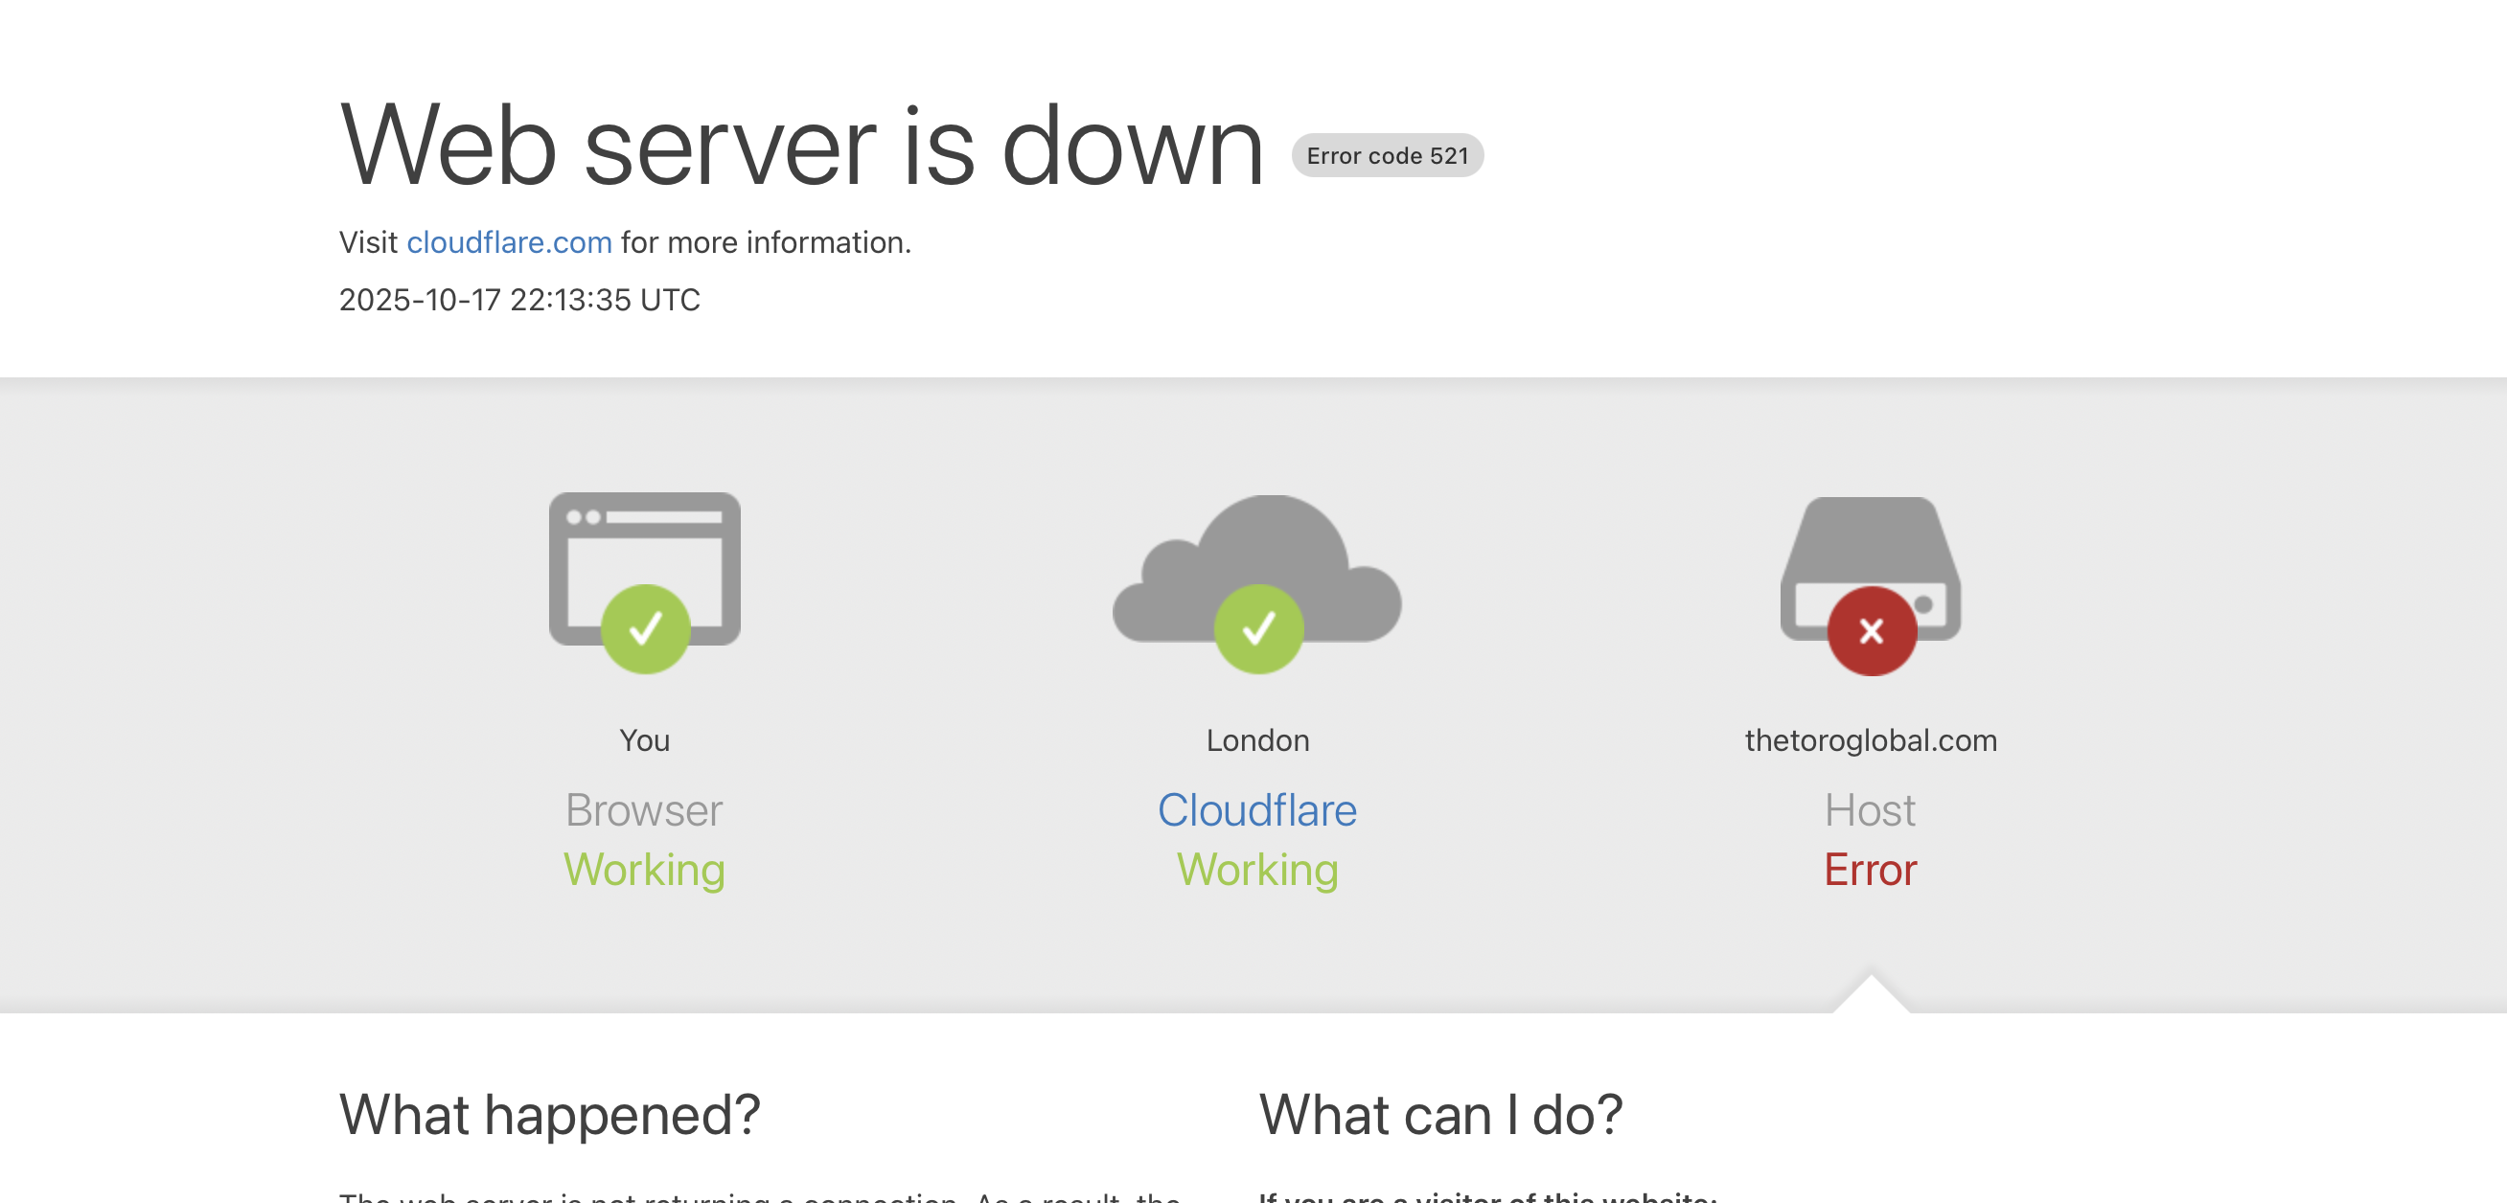Screen dimensions: 2507x1203
Task: Click the 'London' location label
Action: (1257, 740)
